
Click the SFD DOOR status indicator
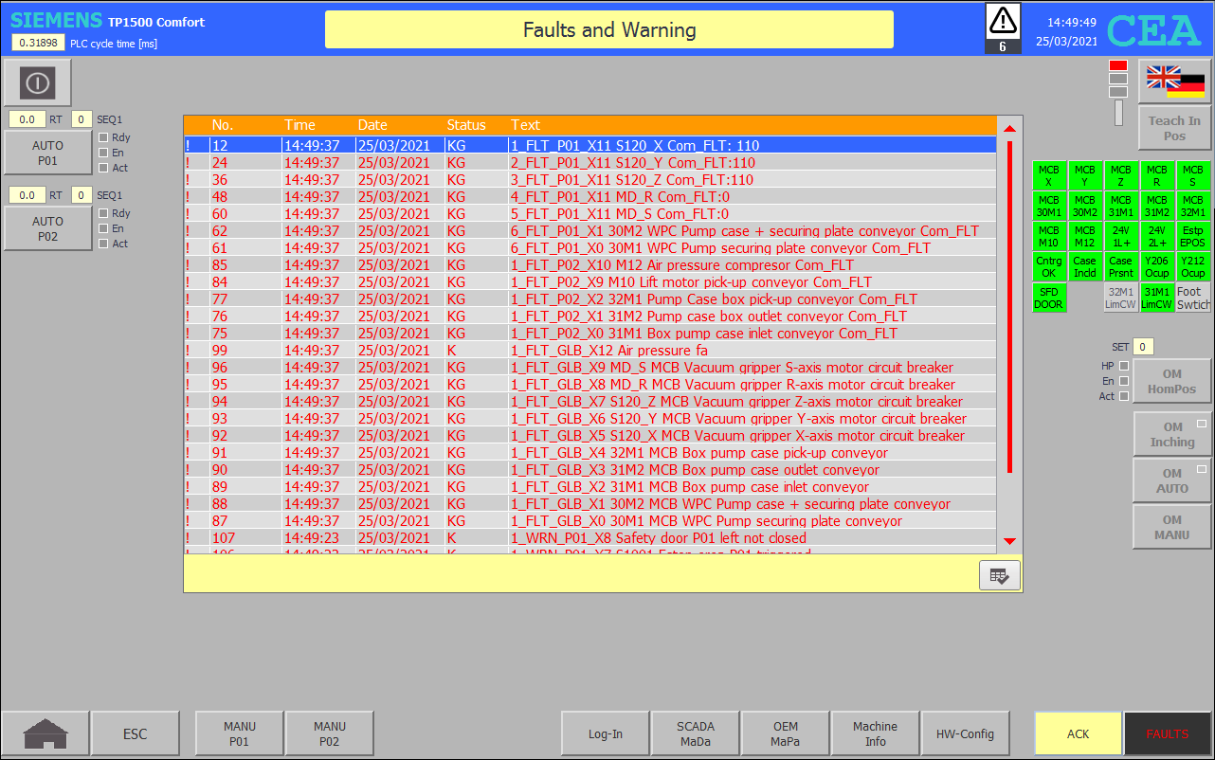(x=1048, y=299)
